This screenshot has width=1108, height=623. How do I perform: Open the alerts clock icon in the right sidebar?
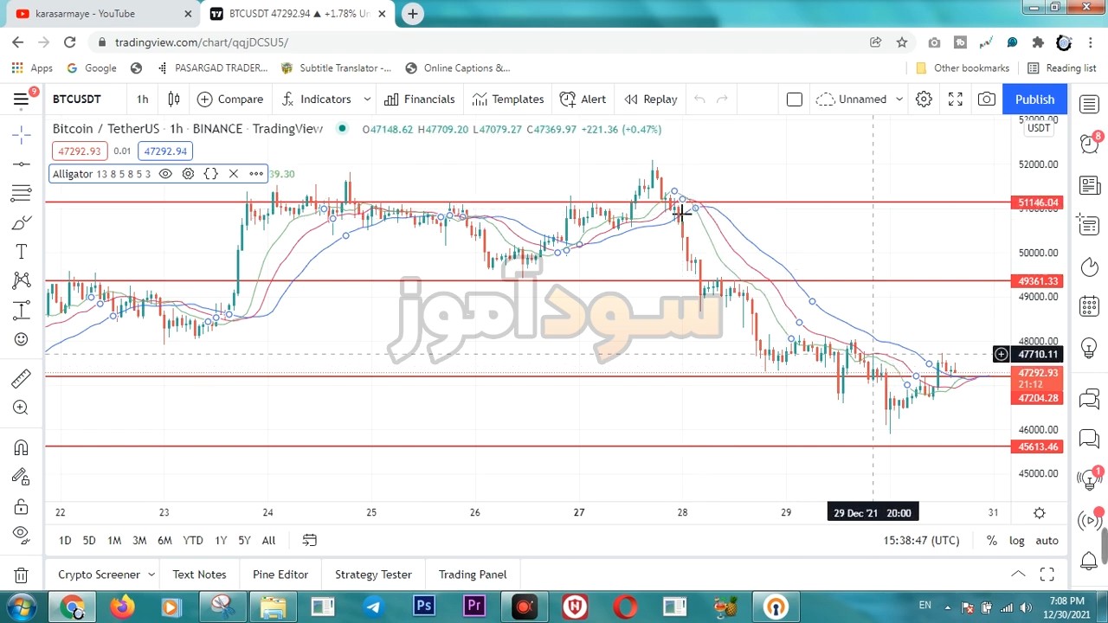pyautogui.click(x=1089, y=144)
